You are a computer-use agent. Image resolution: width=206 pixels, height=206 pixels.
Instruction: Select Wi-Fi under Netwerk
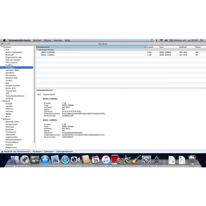pyautogui.click(x=8, y=116)
